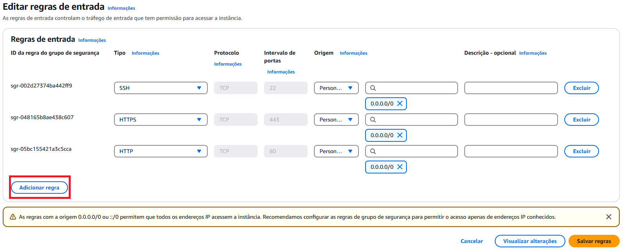Dismiss the 0.0.0.0/0 warning banner
Viewport: 624px width, 252px height.
pos(608,217)
